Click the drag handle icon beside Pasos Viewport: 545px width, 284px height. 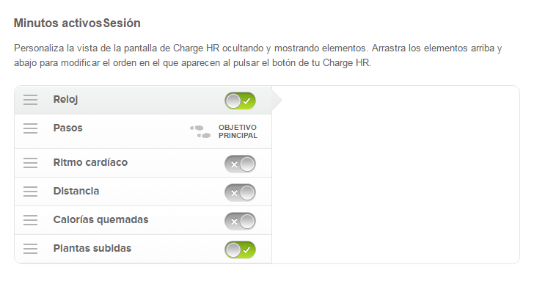click(31, 128)
